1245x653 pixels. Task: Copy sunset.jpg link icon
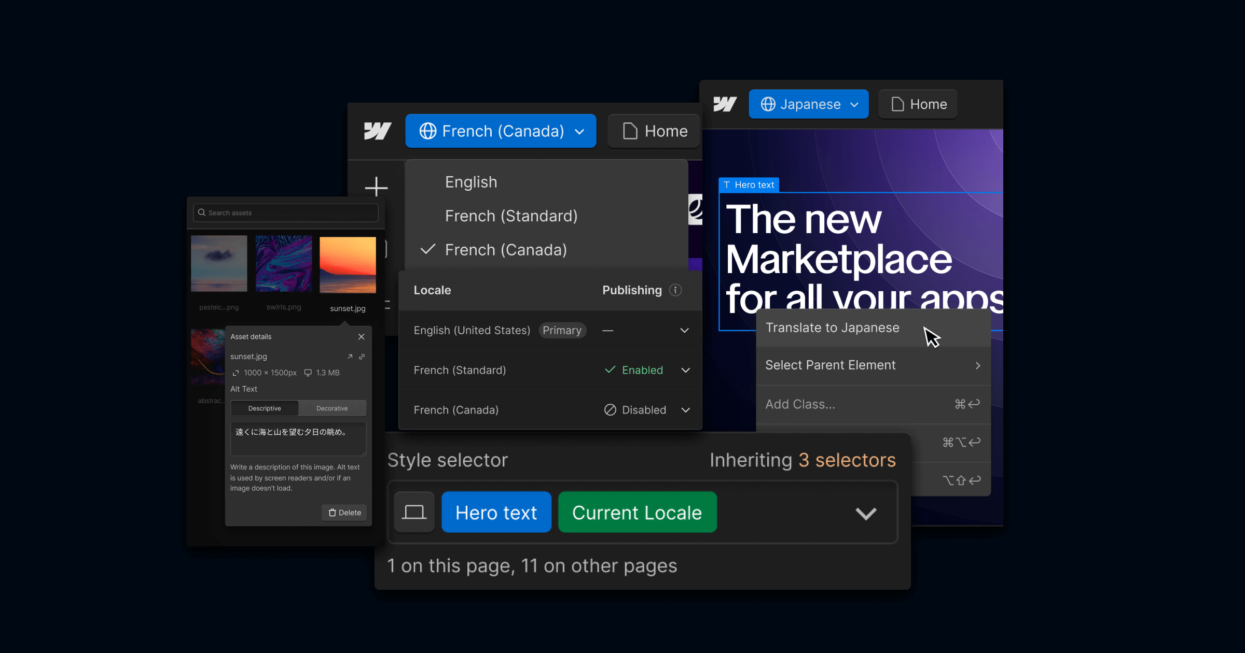362,357
